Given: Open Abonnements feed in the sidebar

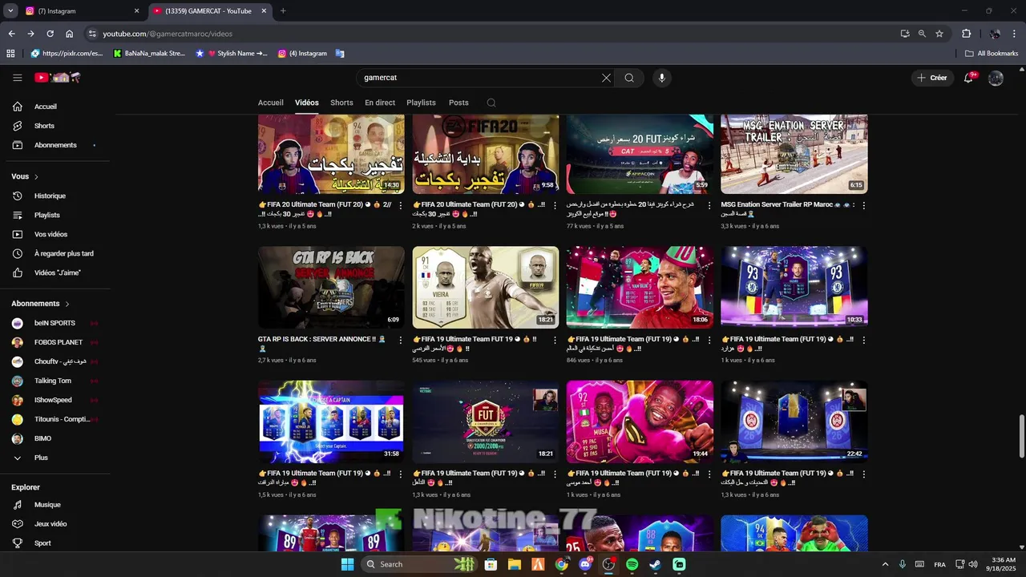Looking at the screenshot, I should 55,145.
